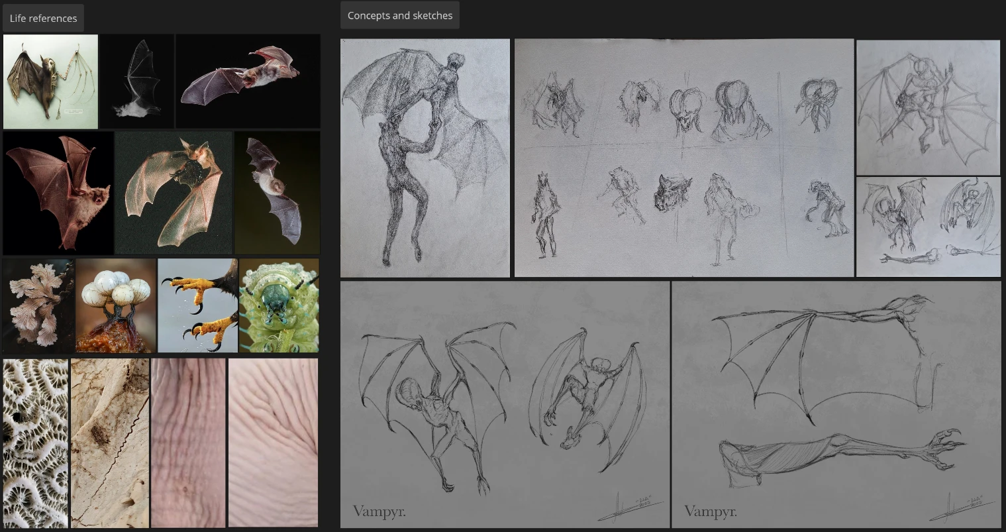Select the backlit translucent bat wings photo
Screen dimensions: 1006x532
coord(174,193)
